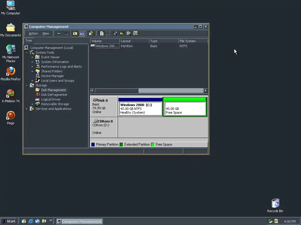Open the Action menu
This screenshot has width=301, height=225.
click(33, 33)
